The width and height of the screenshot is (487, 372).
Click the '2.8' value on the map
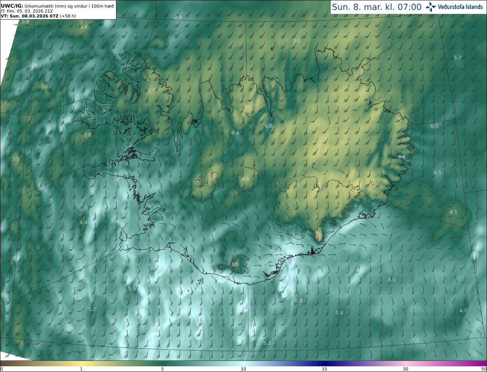(245, 179)
